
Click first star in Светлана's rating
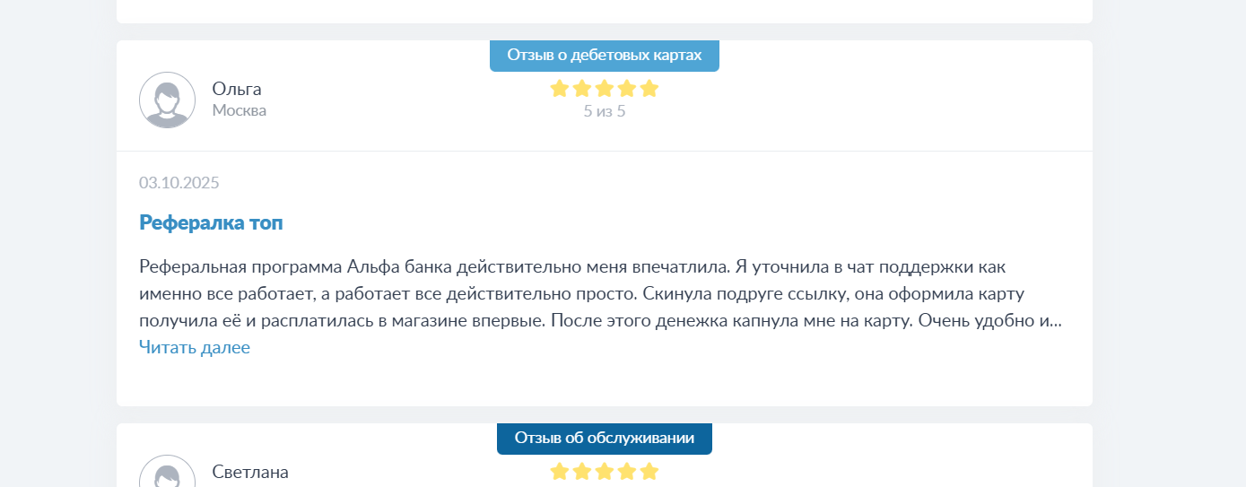point(560,471)
